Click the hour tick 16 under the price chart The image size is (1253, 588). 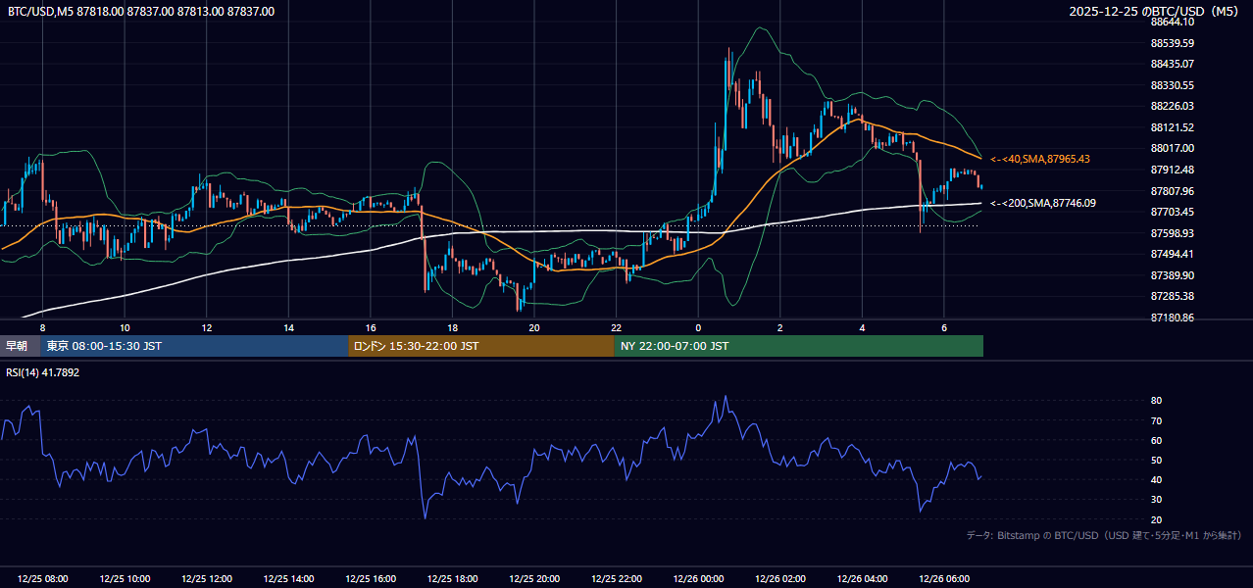[x=371, y=327]
